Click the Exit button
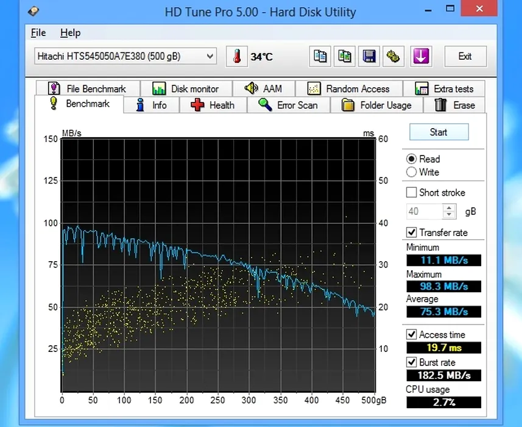This screenshot has width=522, height=427. pyautogui.click(x=465, y=57)
